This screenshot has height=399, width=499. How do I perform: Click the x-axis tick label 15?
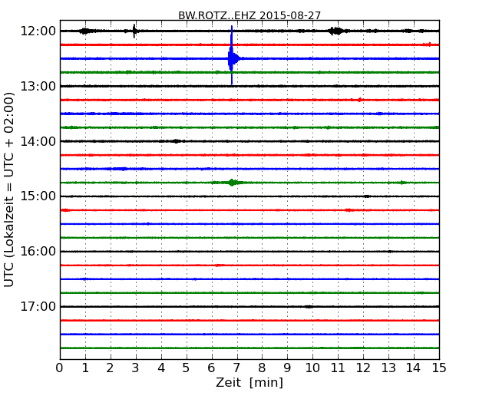click(x=439, y=368)
